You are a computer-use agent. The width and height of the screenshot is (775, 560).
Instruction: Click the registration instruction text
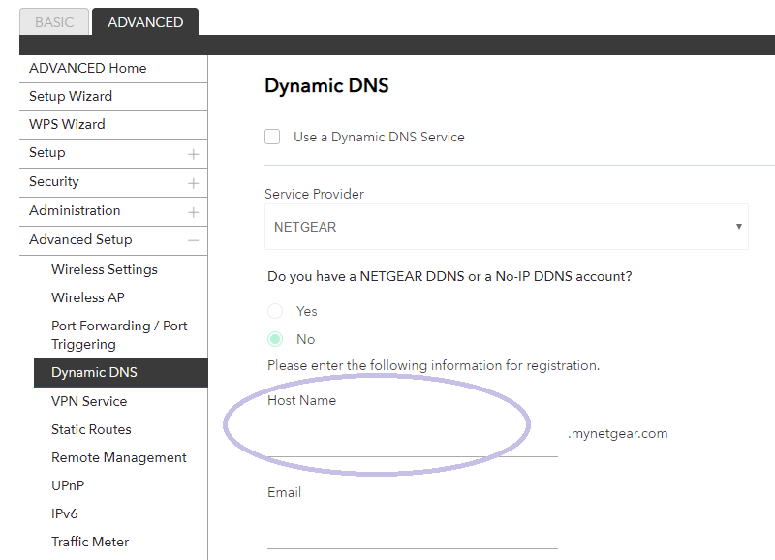pyautogui.click(x=433, y=366)
